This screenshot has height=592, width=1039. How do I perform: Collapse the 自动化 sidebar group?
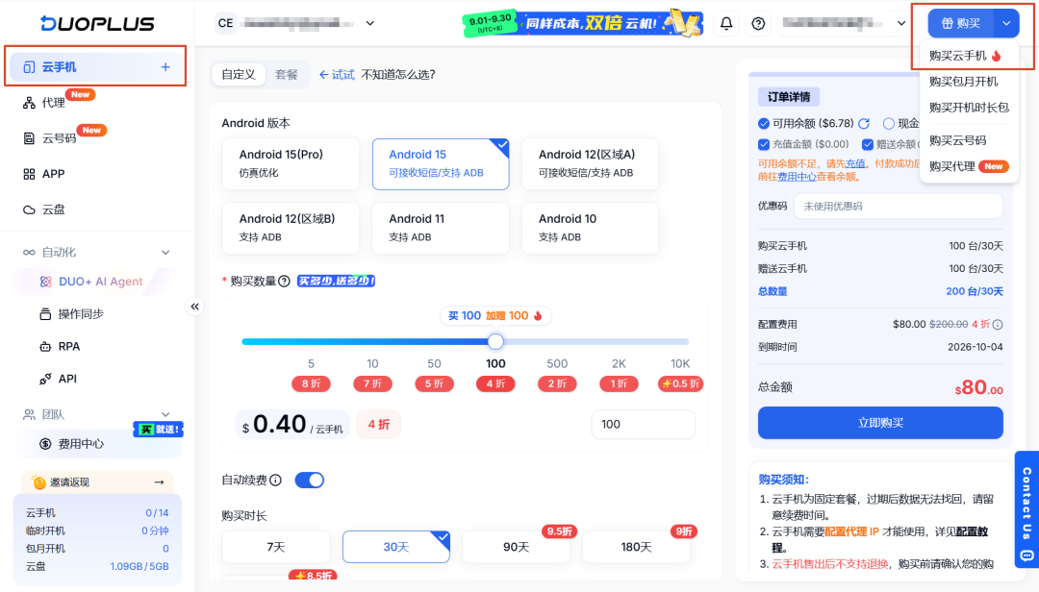tap(165, 253)
